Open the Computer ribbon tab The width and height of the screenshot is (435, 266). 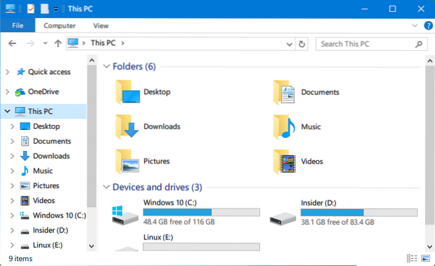click(60, 25)
